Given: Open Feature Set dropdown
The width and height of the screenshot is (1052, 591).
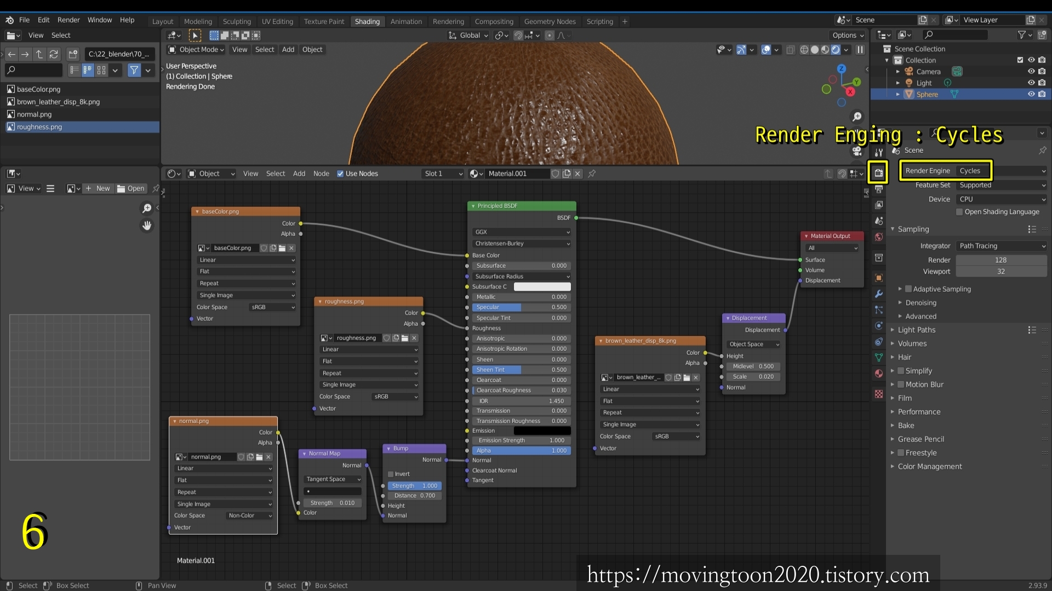Looking at the screenshot, I should click(1002, 185).
